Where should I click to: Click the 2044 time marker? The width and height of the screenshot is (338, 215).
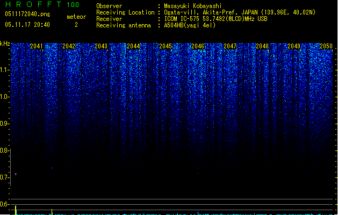click(133, 46)
